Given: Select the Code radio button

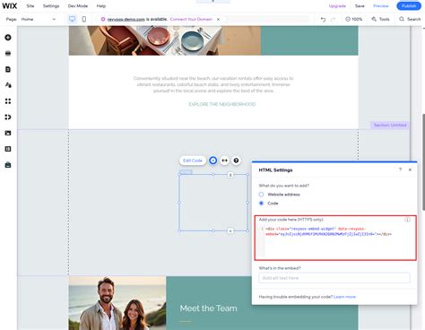Looking at the screenshot, I should pyautogui.click(x=261, y=204).
